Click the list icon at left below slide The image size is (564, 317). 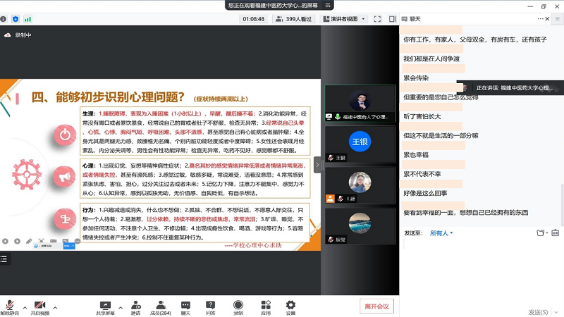point(4,259)
